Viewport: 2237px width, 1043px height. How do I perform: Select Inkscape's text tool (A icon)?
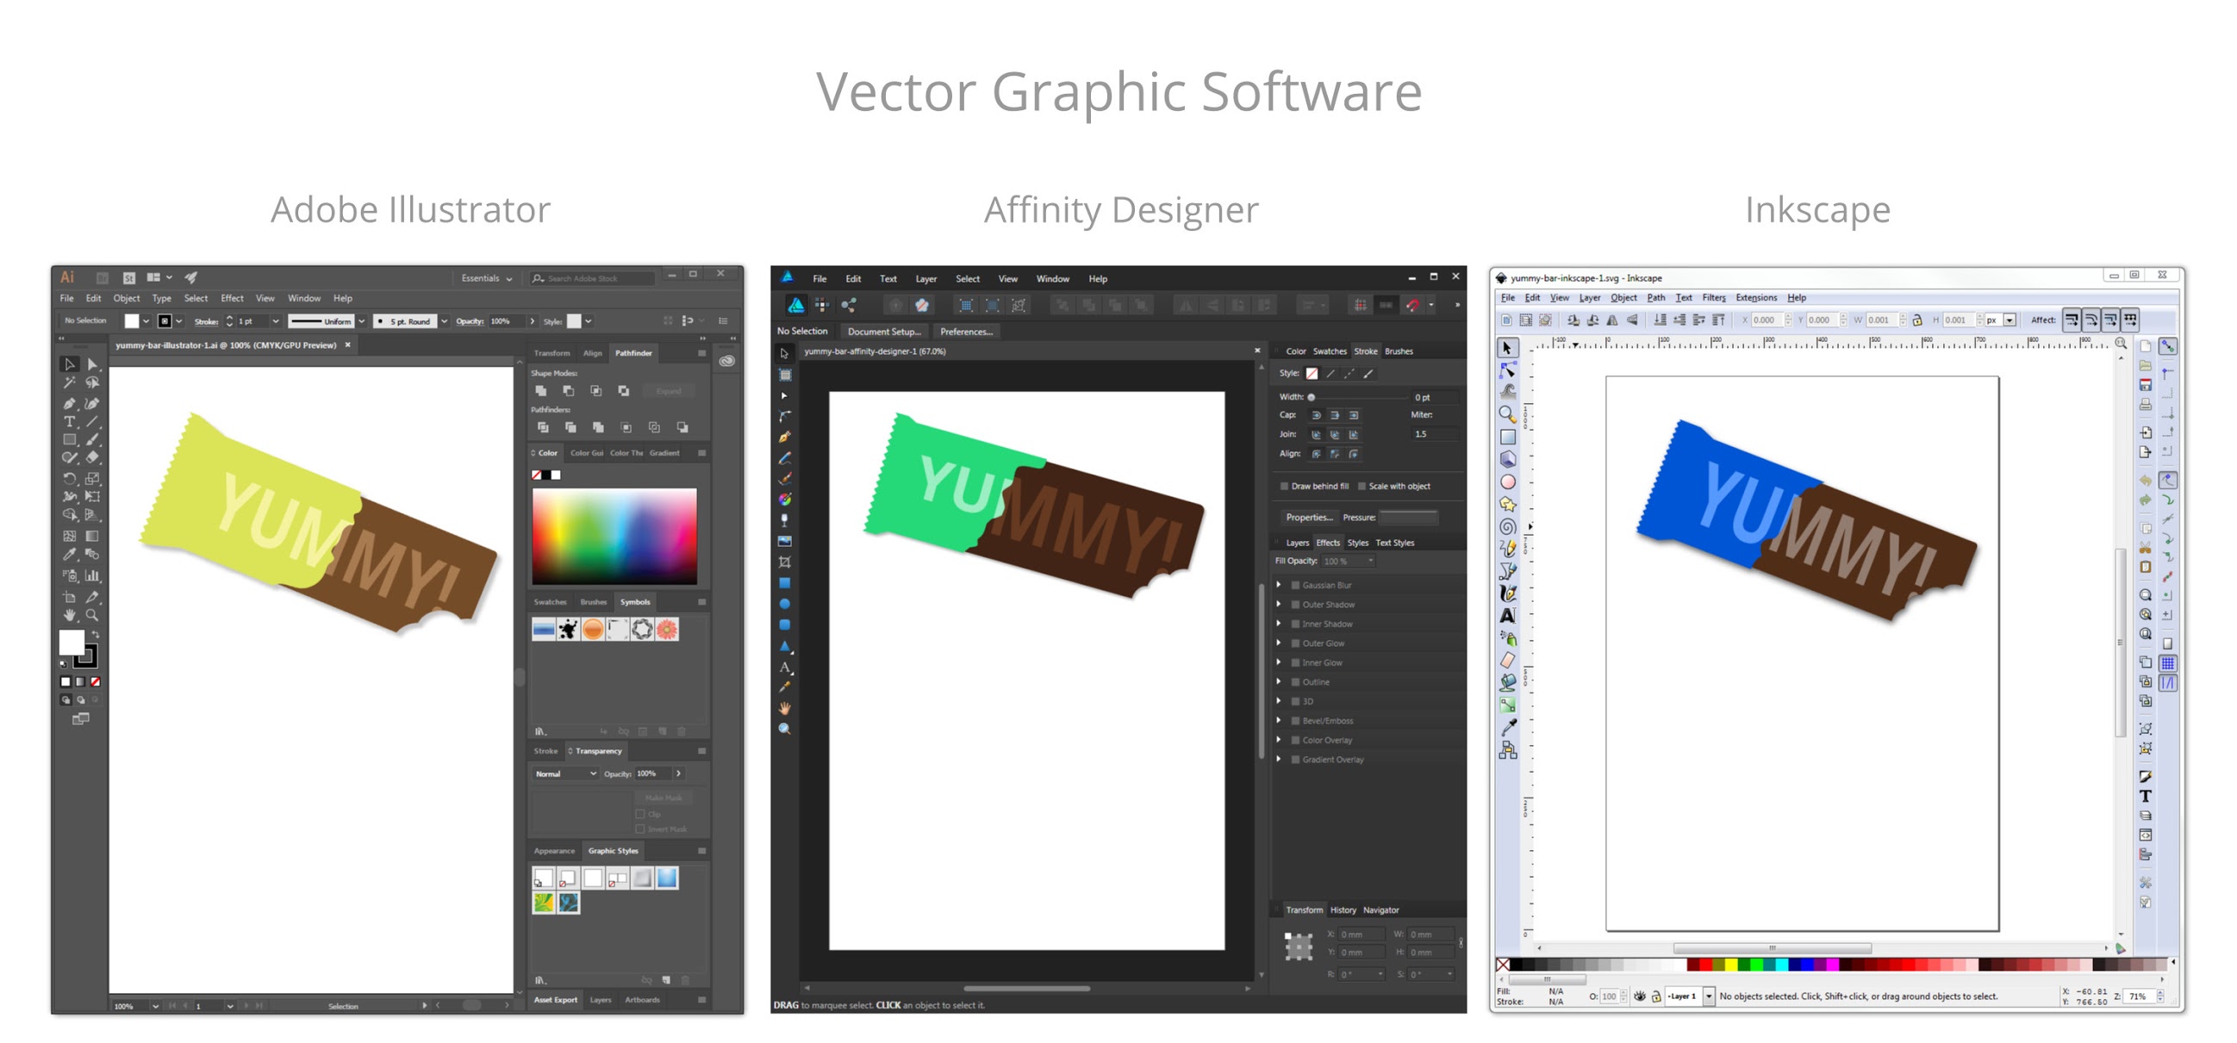tap(1507, 615)
